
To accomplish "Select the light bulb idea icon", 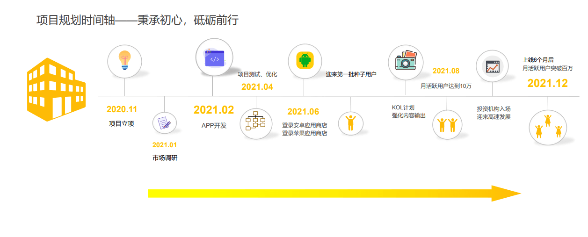I will click(x=124, y=60).
